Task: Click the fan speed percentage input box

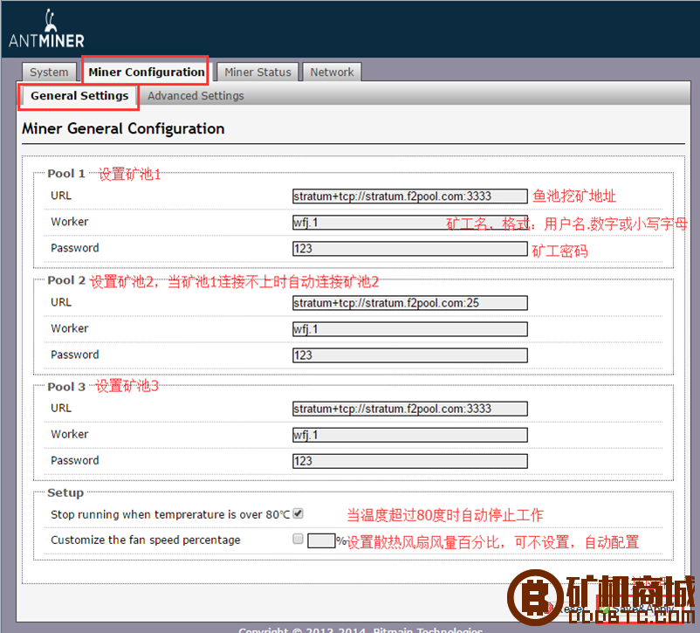Action: (321, 540)
